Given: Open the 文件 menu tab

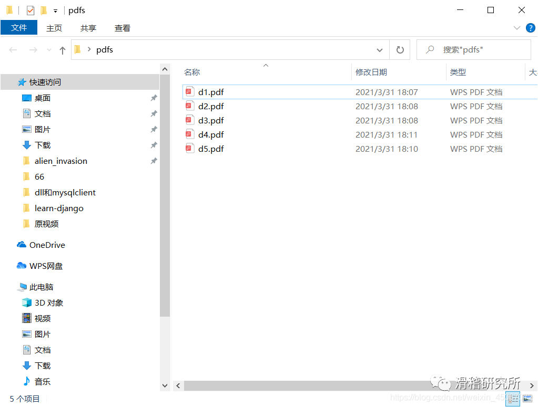Looking at the screenshot, I should pyautogui.click(x=19, y=28).
